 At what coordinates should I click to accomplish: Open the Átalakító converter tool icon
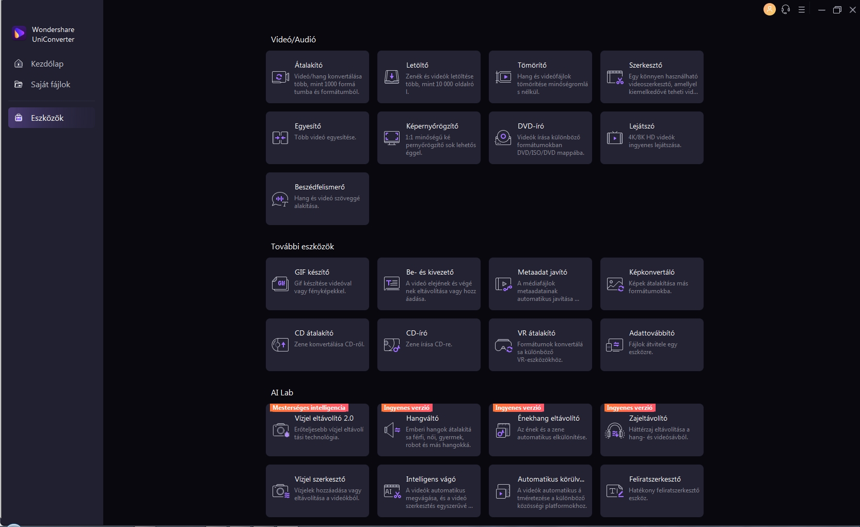coord(280,77)
